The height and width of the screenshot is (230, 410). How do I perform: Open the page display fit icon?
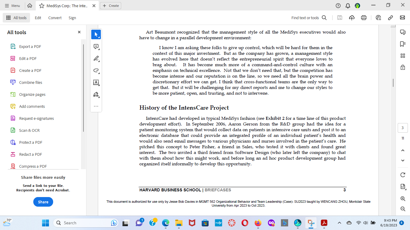tap(402, 187)
